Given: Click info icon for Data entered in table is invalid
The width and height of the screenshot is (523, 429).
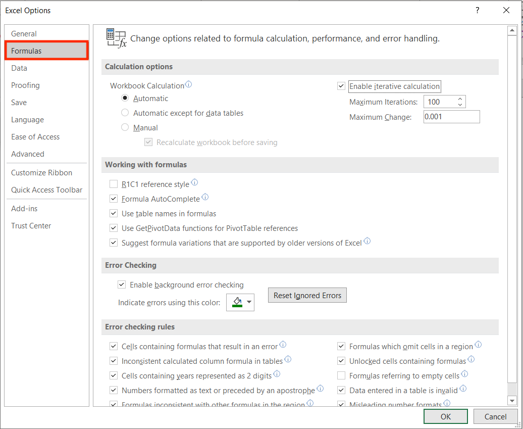Looking at the screenshot, I should (463, 389).
